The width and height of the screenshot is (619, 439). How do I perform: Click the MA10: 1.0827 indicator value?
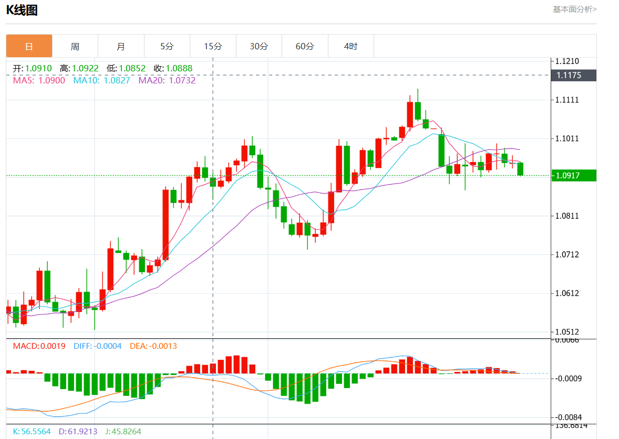click(101, 80)
